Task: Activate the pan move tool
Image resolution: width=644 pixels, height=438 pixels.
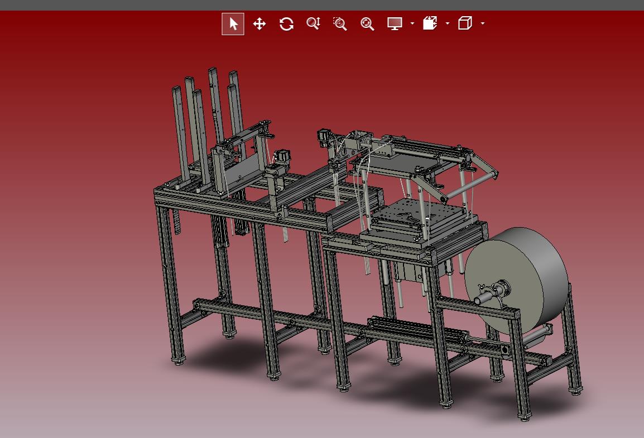Action: (x=259, y=24)
